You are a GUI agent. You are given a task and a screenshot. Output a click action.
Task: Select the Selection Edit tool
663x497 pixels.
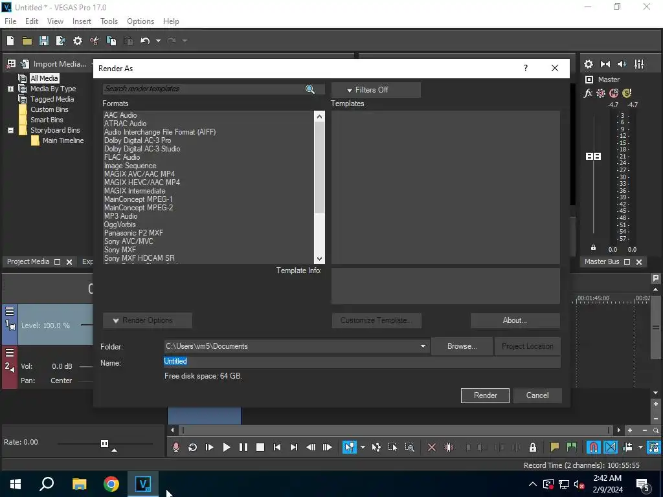pyautogui.click(x=392, y=447)
